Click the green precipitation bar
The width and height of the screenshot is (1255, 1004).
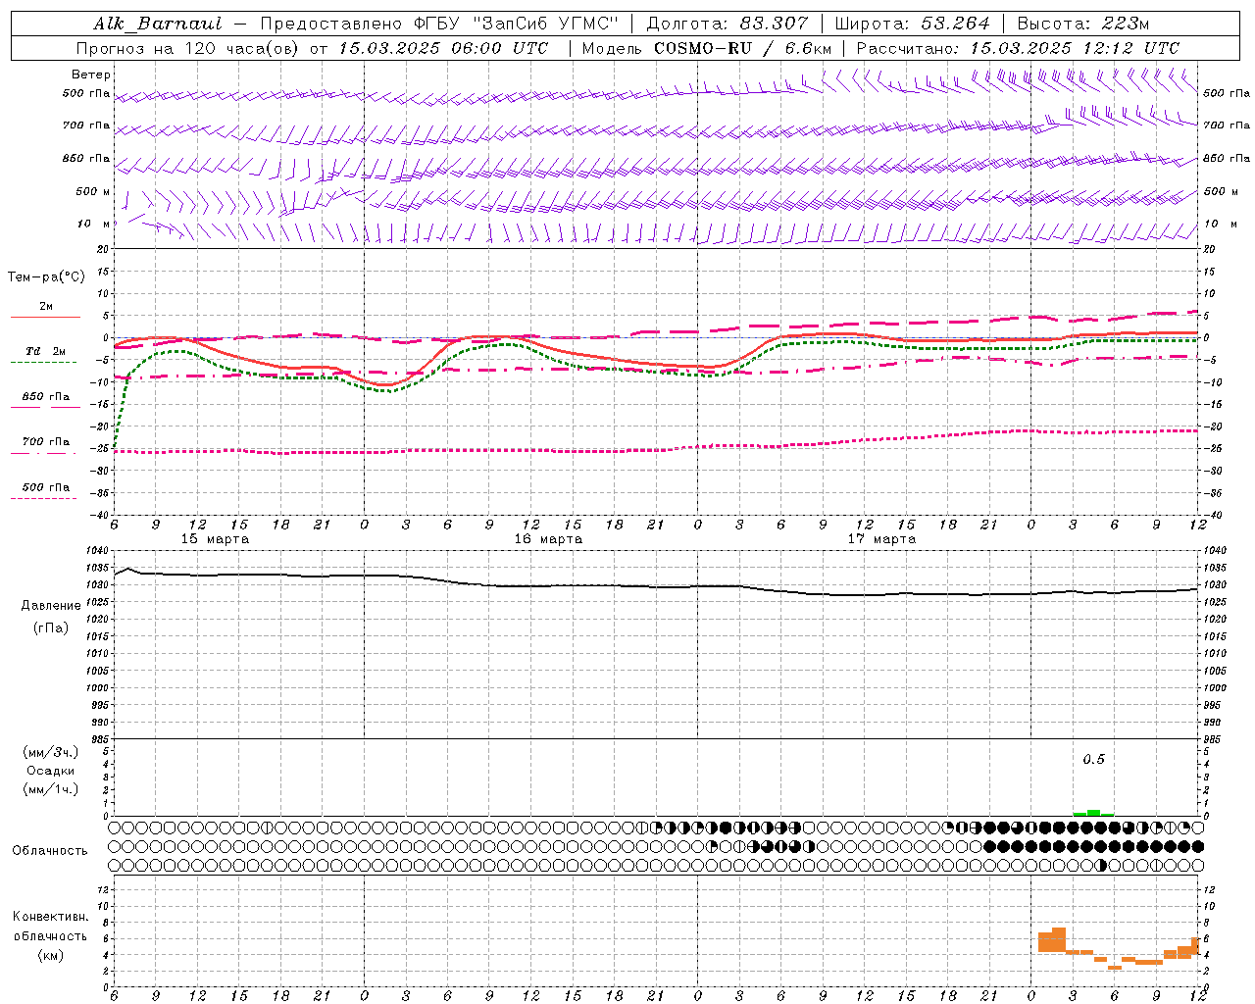1093,813
